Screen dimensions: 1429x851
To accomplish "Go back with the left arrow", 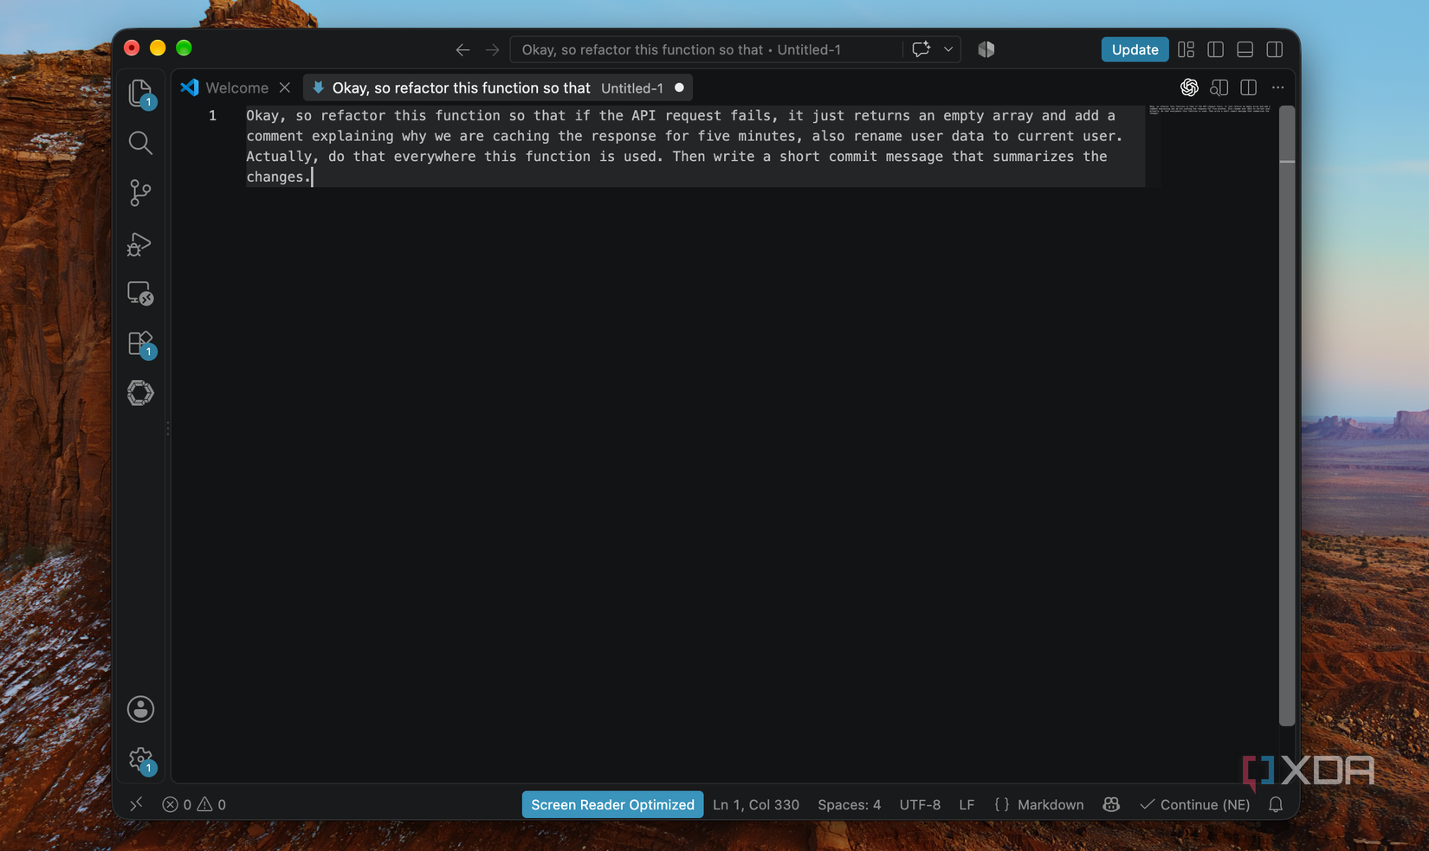I will click(462, 49).
